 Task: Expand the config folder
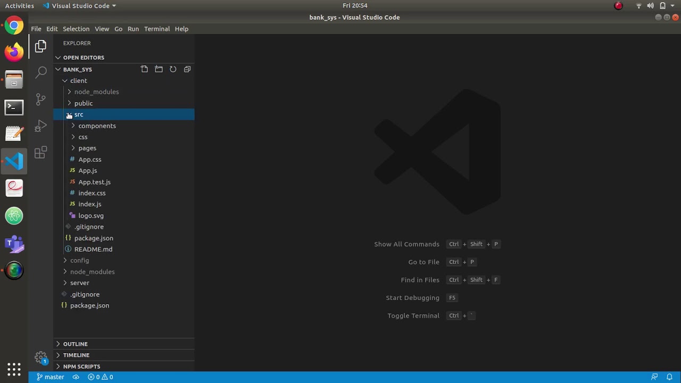[124, 260]
